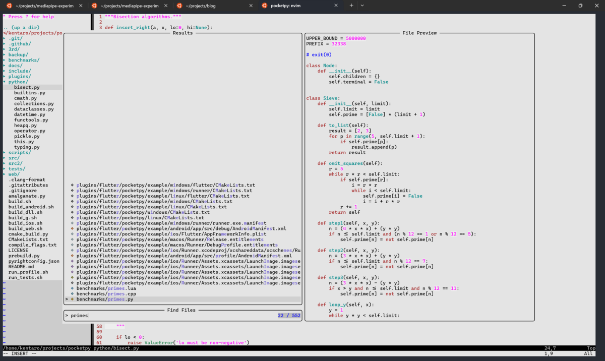Select the benchmarks/primes.lua result row

pos(183,288)
